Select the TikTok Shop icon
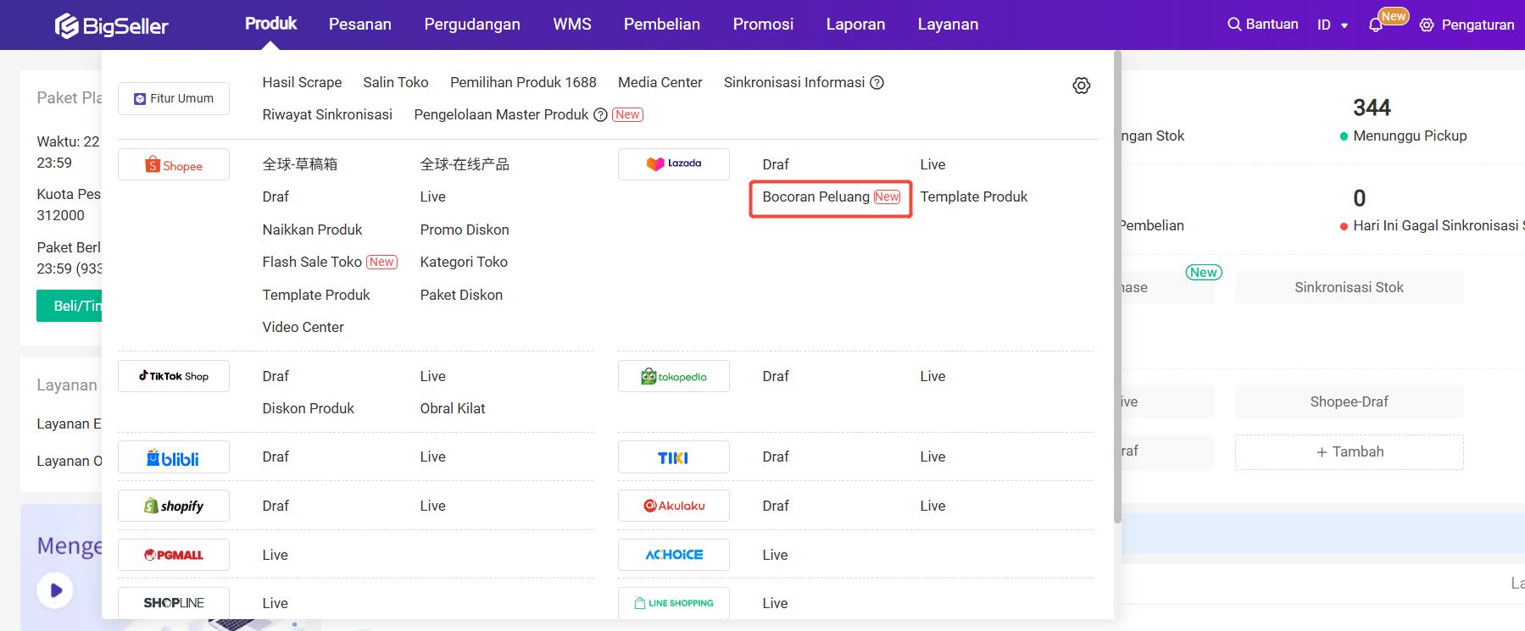Image resolution: width=1525 pixels, height=631 pixels. click(x=174, y=376)
